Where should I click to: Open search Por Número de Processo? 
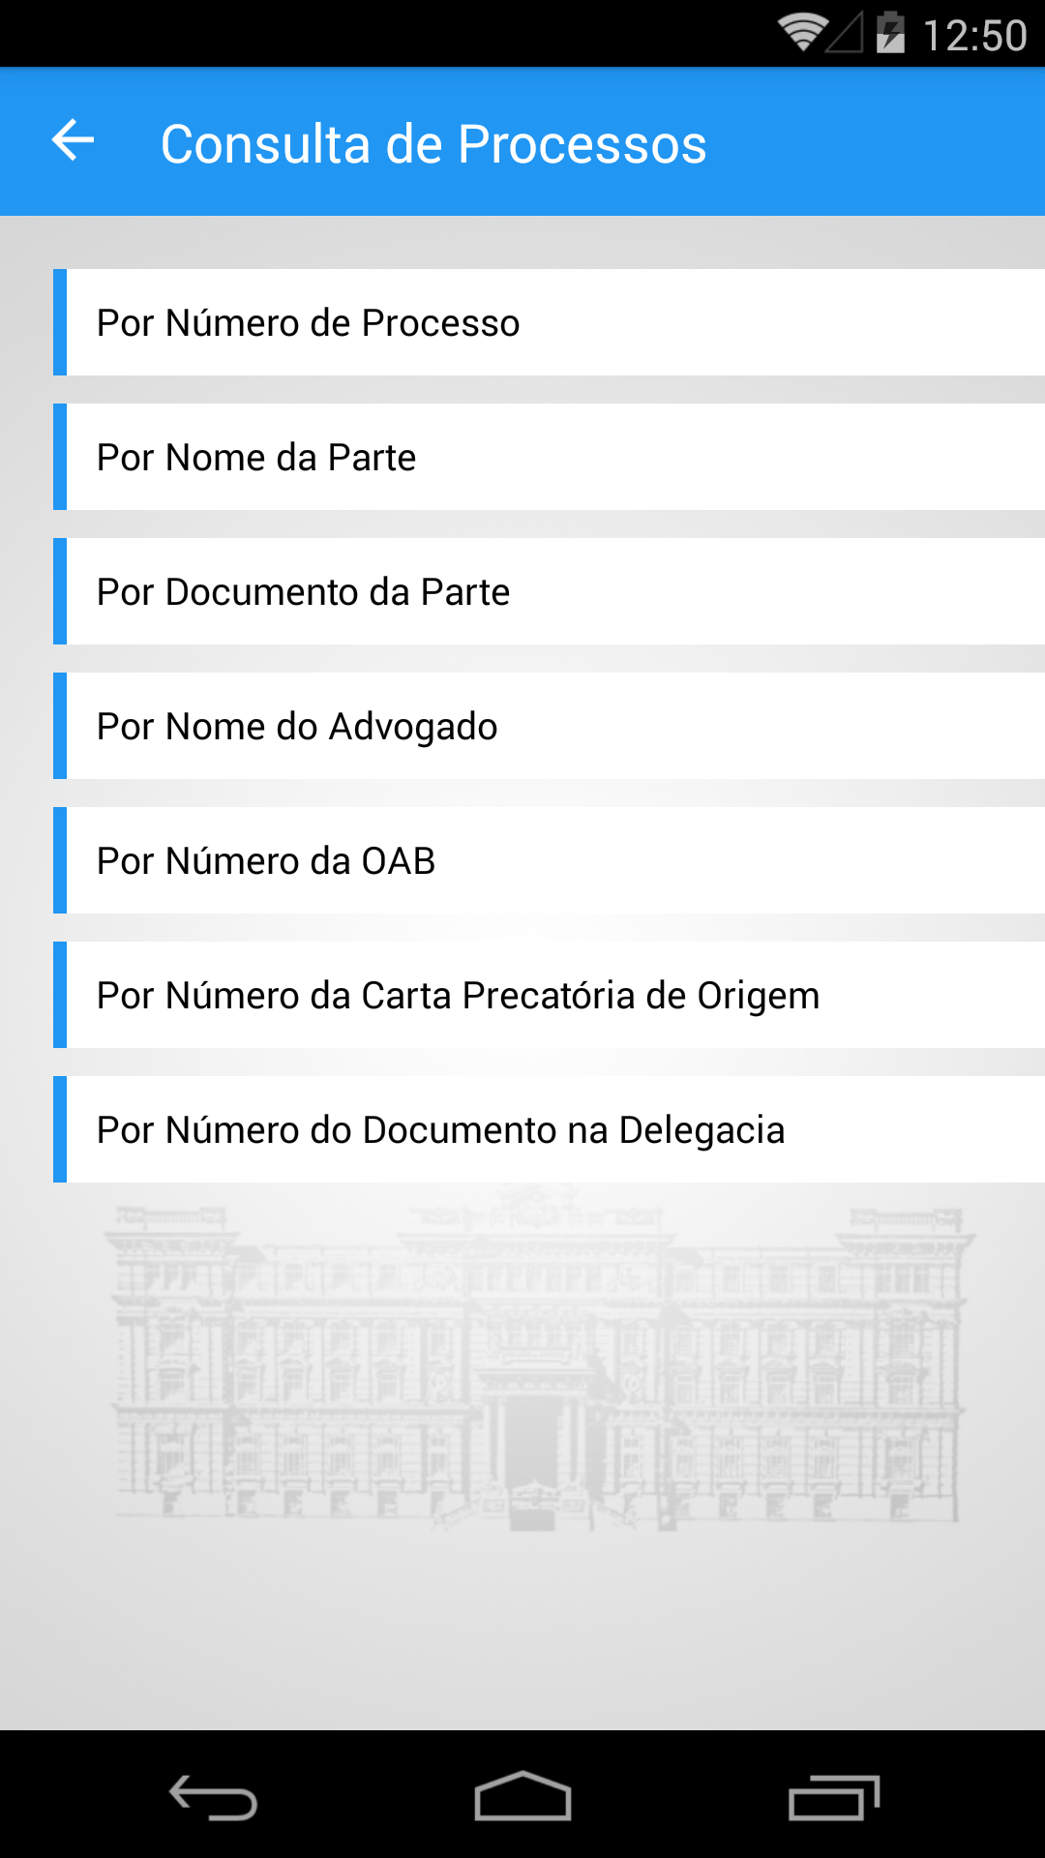[x=552, y=322]
